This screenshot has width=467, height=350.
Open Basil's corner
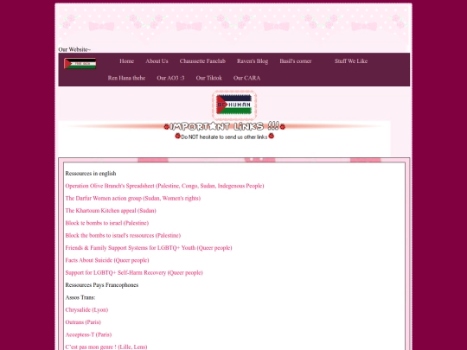(296, 61)
